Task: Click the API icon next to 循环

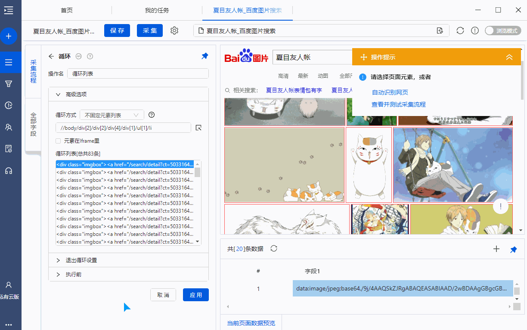Action: (79, 56)
